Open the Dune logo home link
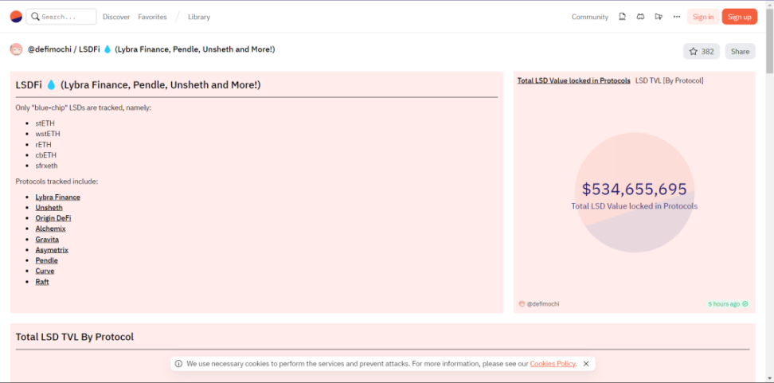Image resolution: width=774 pixels, height=383 pixels. pyautogui.click(x=16, y=16)
